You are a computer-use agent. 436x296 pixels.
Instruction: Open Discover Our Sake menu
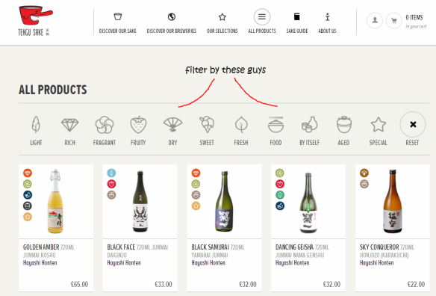click(118, 23)
